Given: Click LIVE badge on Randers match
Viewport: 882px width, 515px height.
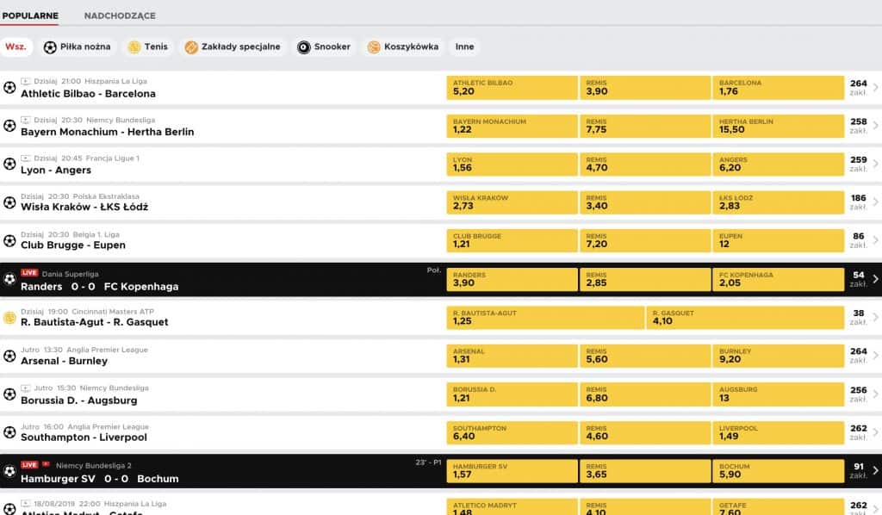Looking at the screenshot, I should 29,273.
